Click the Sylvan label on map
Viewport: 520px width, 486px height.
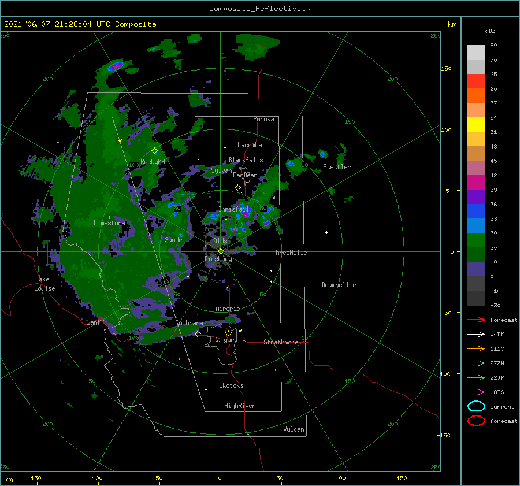[221, 170]
